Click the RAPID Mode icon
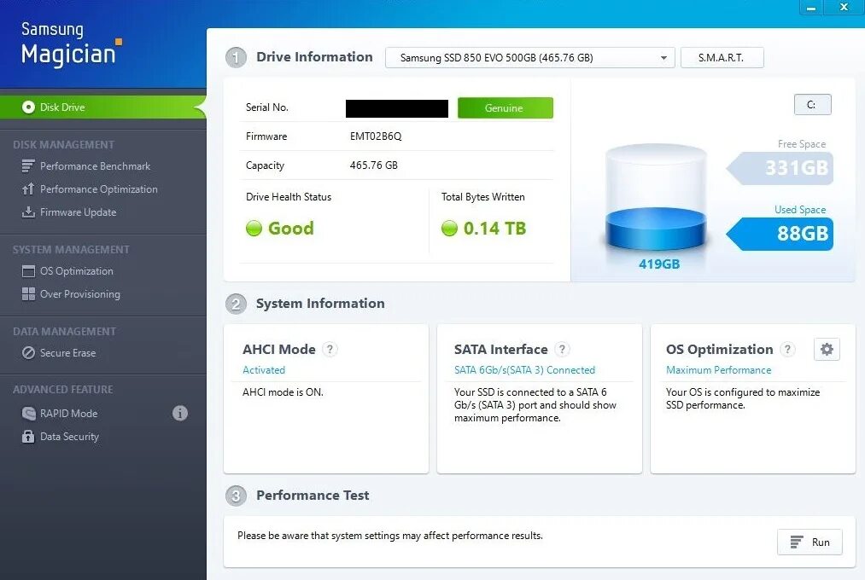Viewport: 865px width, 580px height. pos(28,413)
